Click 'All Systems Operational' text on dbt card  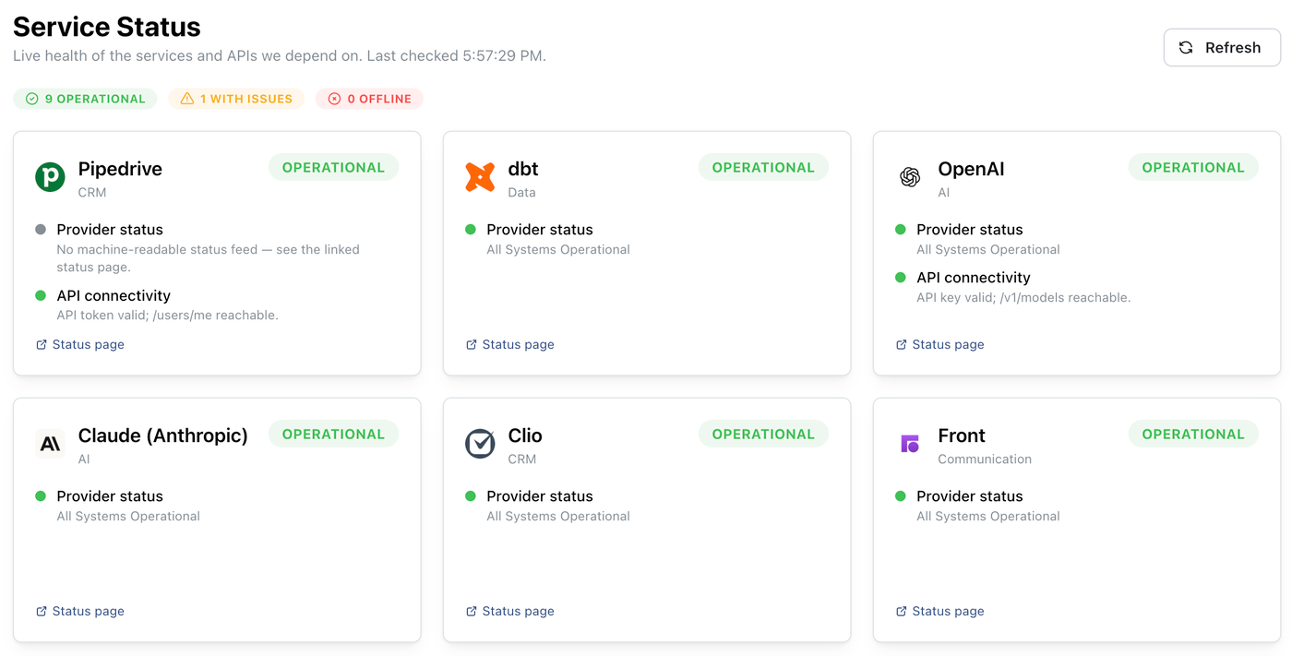coord(558,250)
